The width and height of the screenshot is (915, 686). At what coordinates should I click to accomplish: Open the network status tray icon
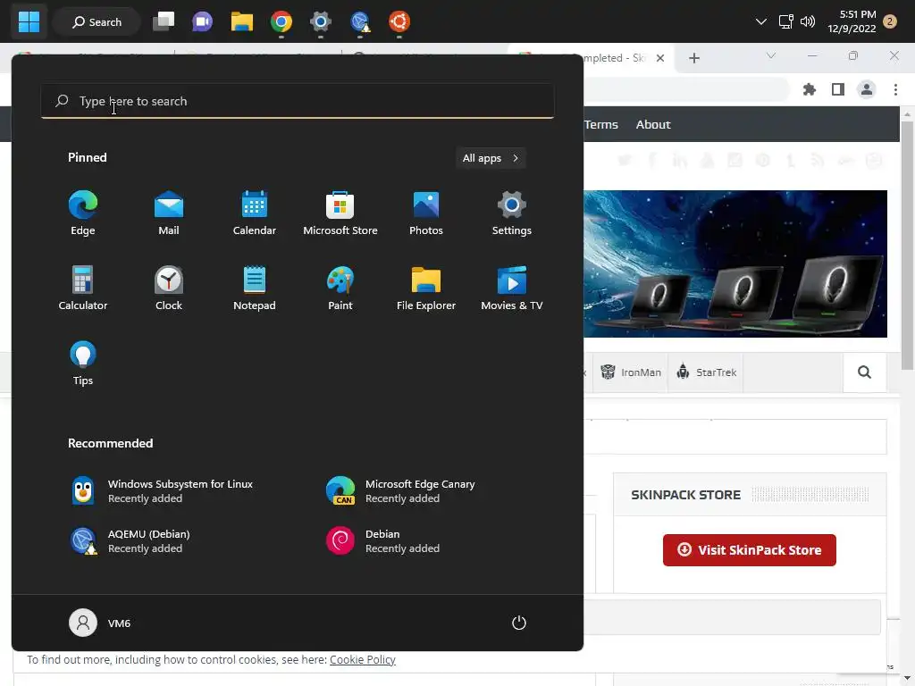point(785,22)
